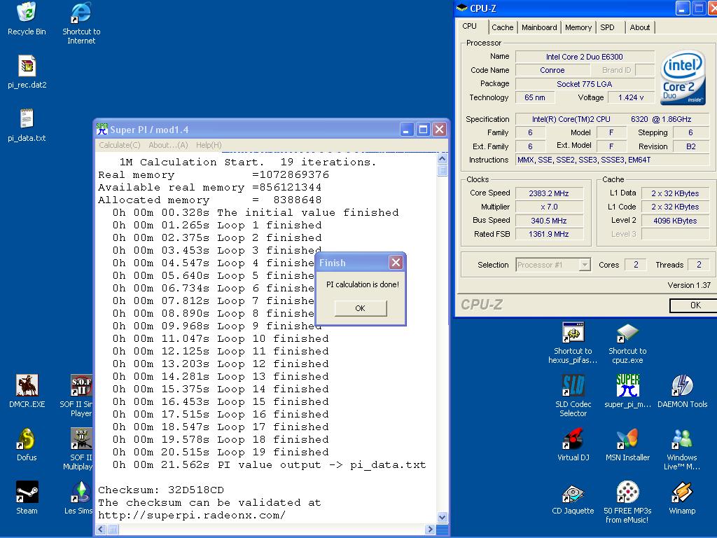Open Shortcut to cpuz.exe icon

627,343
